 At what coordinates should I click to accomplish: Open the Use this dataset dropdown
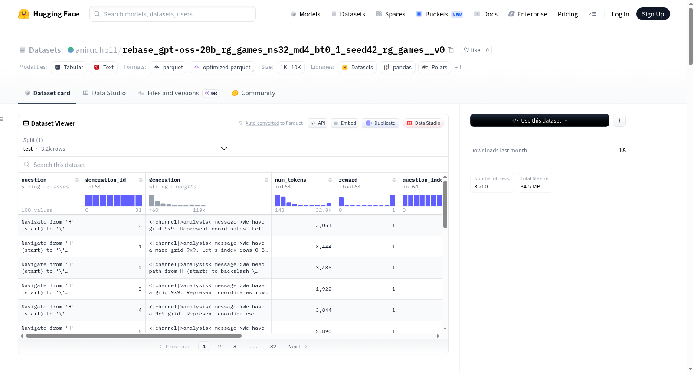point(540,120)
